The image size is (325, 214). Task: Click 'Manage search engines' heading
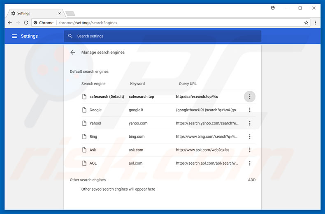(103, 52)
